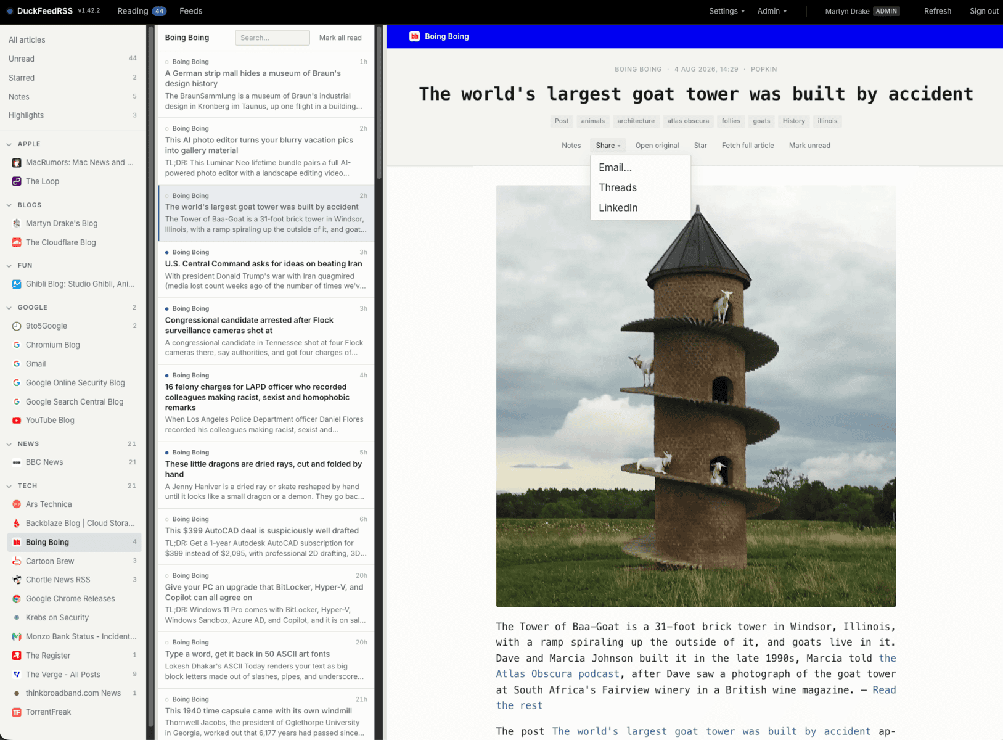Click the Cartoon Brew icon
Viewport: 1003px width, 740px height.
click(17, 561)
